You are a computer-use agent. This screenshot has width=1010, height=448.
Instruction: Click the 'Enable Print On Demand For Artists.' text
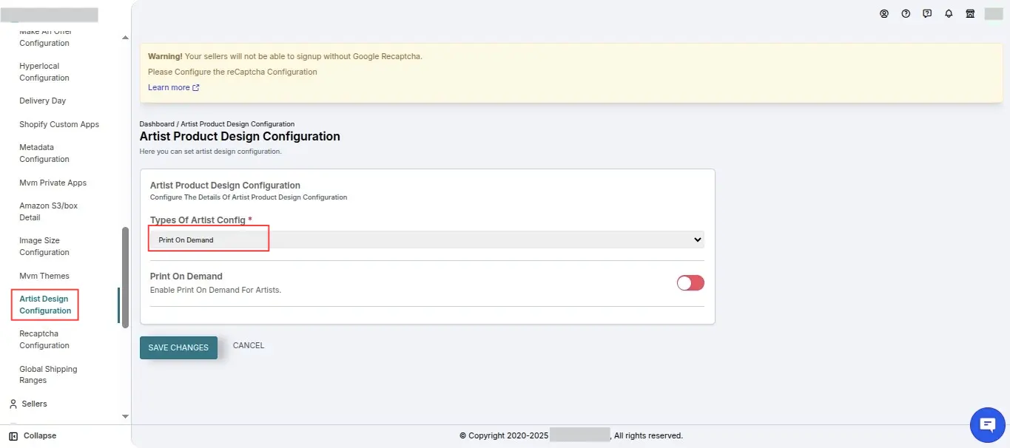pyautogui.click(x=215, y=290)
